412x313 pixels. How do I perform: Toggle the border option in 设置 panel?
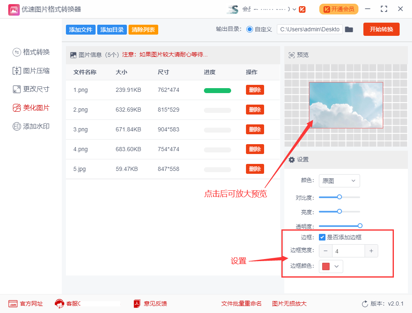(322, 237)
